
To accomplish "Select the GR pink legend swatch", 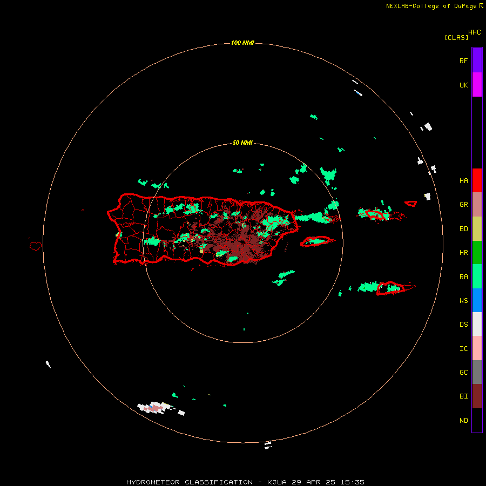I will [x=477, y=205].
